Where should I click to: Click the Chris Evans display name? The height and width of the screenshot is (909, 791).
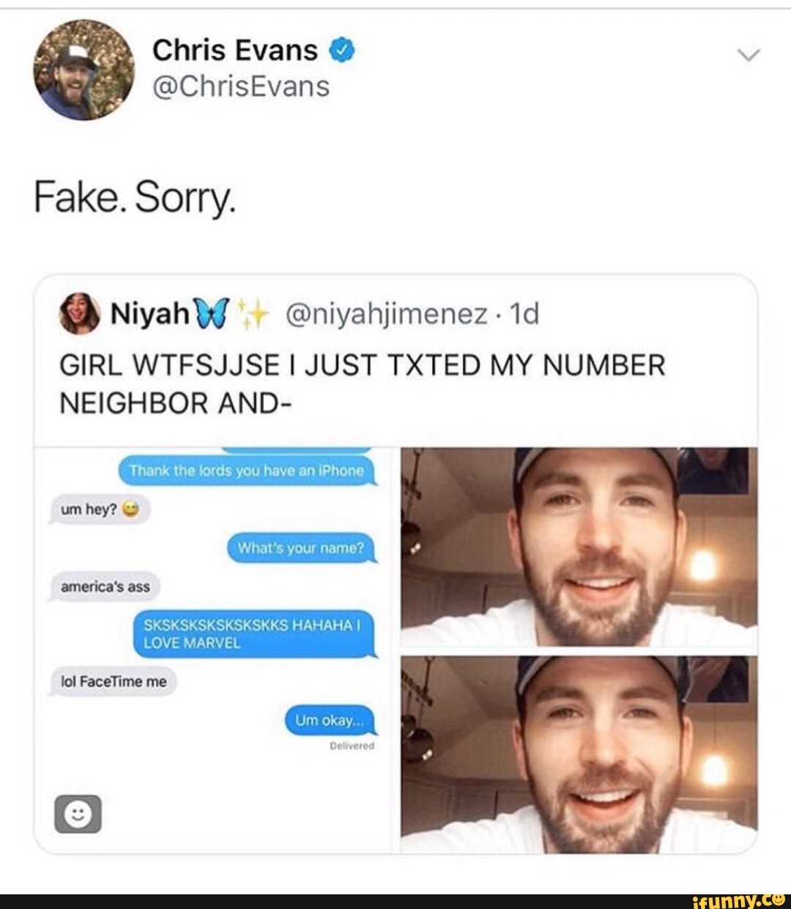coord(235,51)
